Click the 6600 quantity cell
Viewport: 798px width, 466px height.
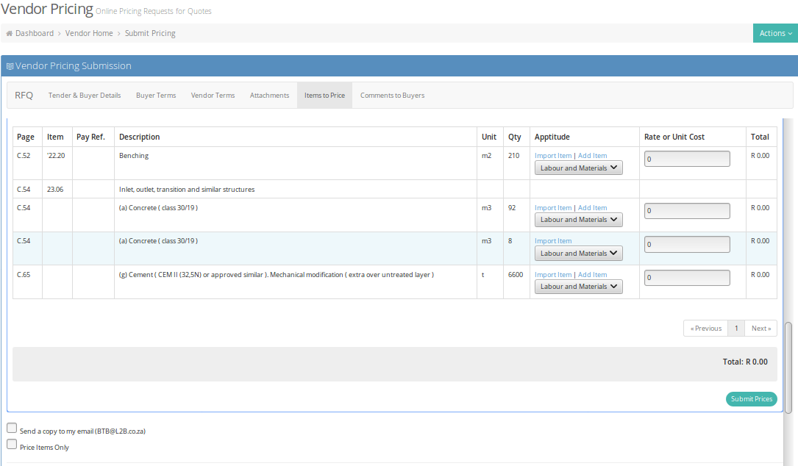[516, 282]
